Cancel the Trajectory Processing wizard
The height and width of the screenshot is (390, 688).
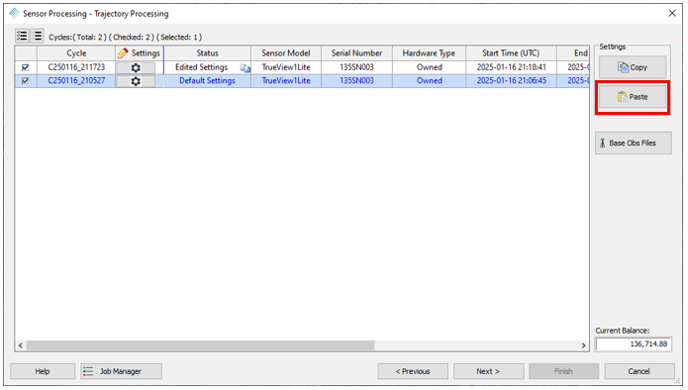[639, 371]
